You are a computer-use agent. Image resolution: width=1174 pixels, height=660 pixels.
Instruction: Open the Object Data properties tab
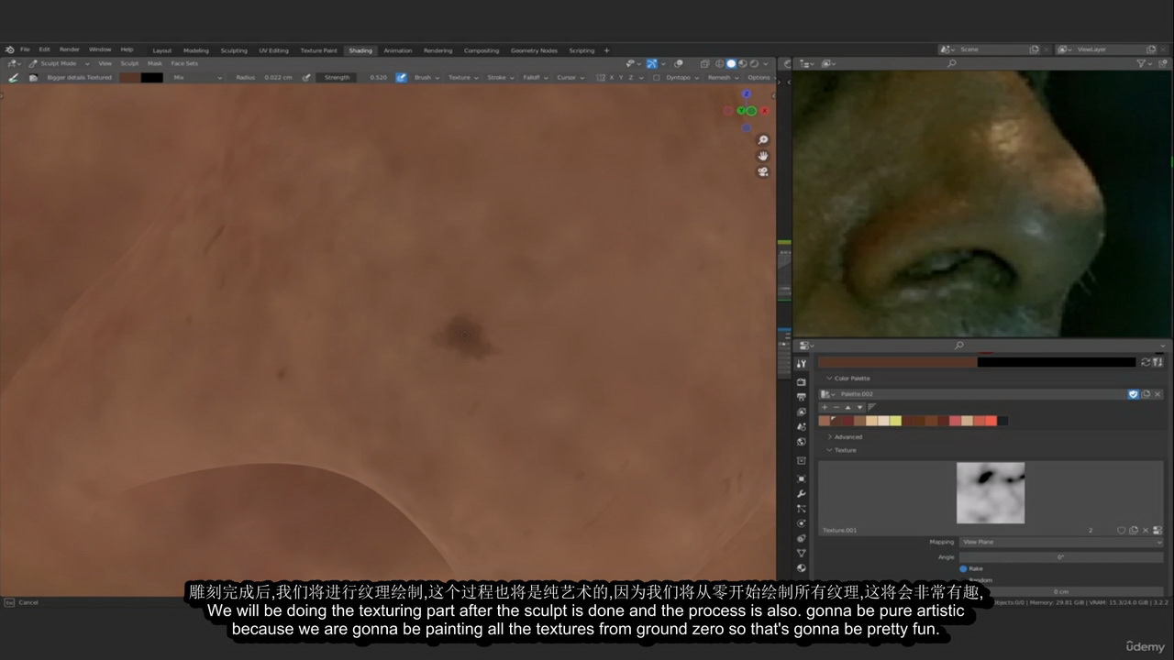(802, 553)
